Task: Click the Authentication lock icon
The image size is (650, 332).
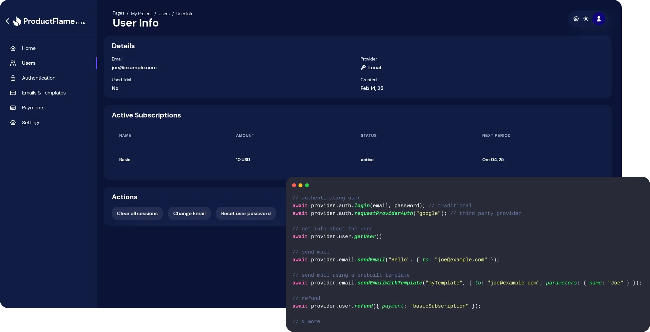Action: (x=13, y=78)
